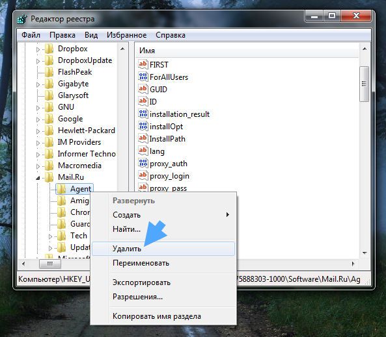The image size is (386, 337).
Task: Expand the Hewlett-Packard key
Action: (38, 131)
